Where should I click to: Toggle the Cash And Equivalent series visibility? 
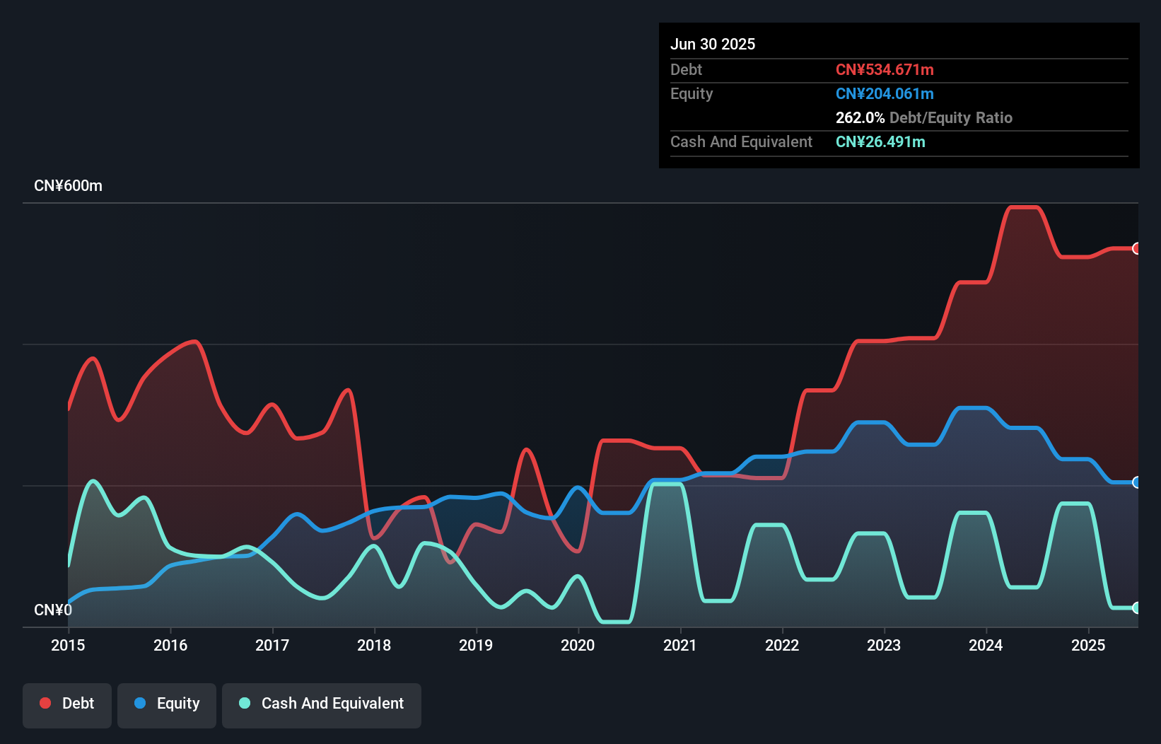(x=321, y=704)
